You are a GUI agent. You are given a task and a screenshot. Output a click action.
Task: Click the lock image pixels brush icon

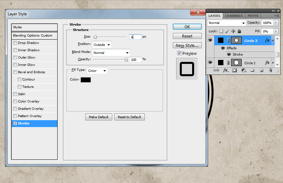(x=227, y=31)
